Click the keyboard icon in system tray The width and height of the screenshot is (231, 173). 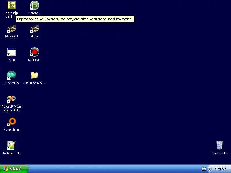204,169
